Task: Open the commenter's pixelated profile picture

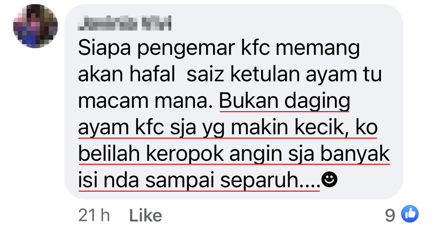Action: tap(35, 26)
